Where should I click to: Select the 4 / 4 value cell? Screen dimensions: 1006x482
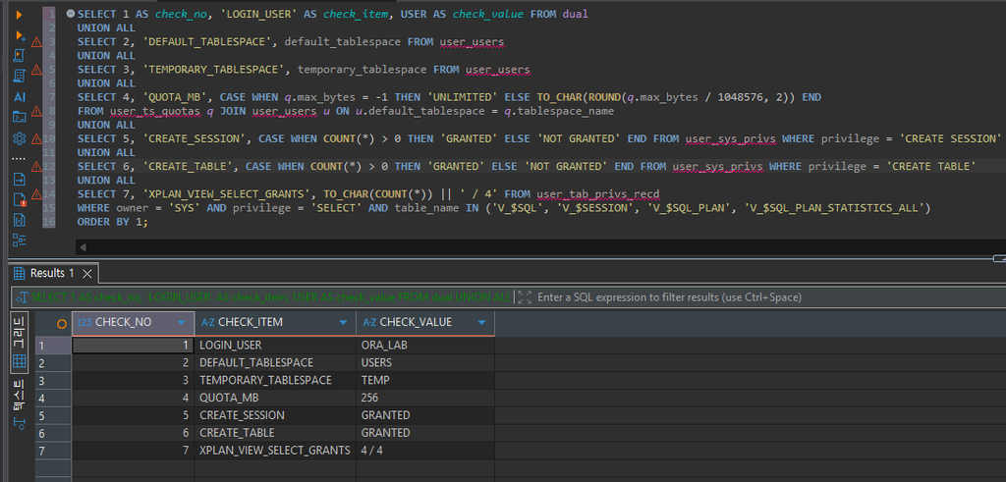425,450
